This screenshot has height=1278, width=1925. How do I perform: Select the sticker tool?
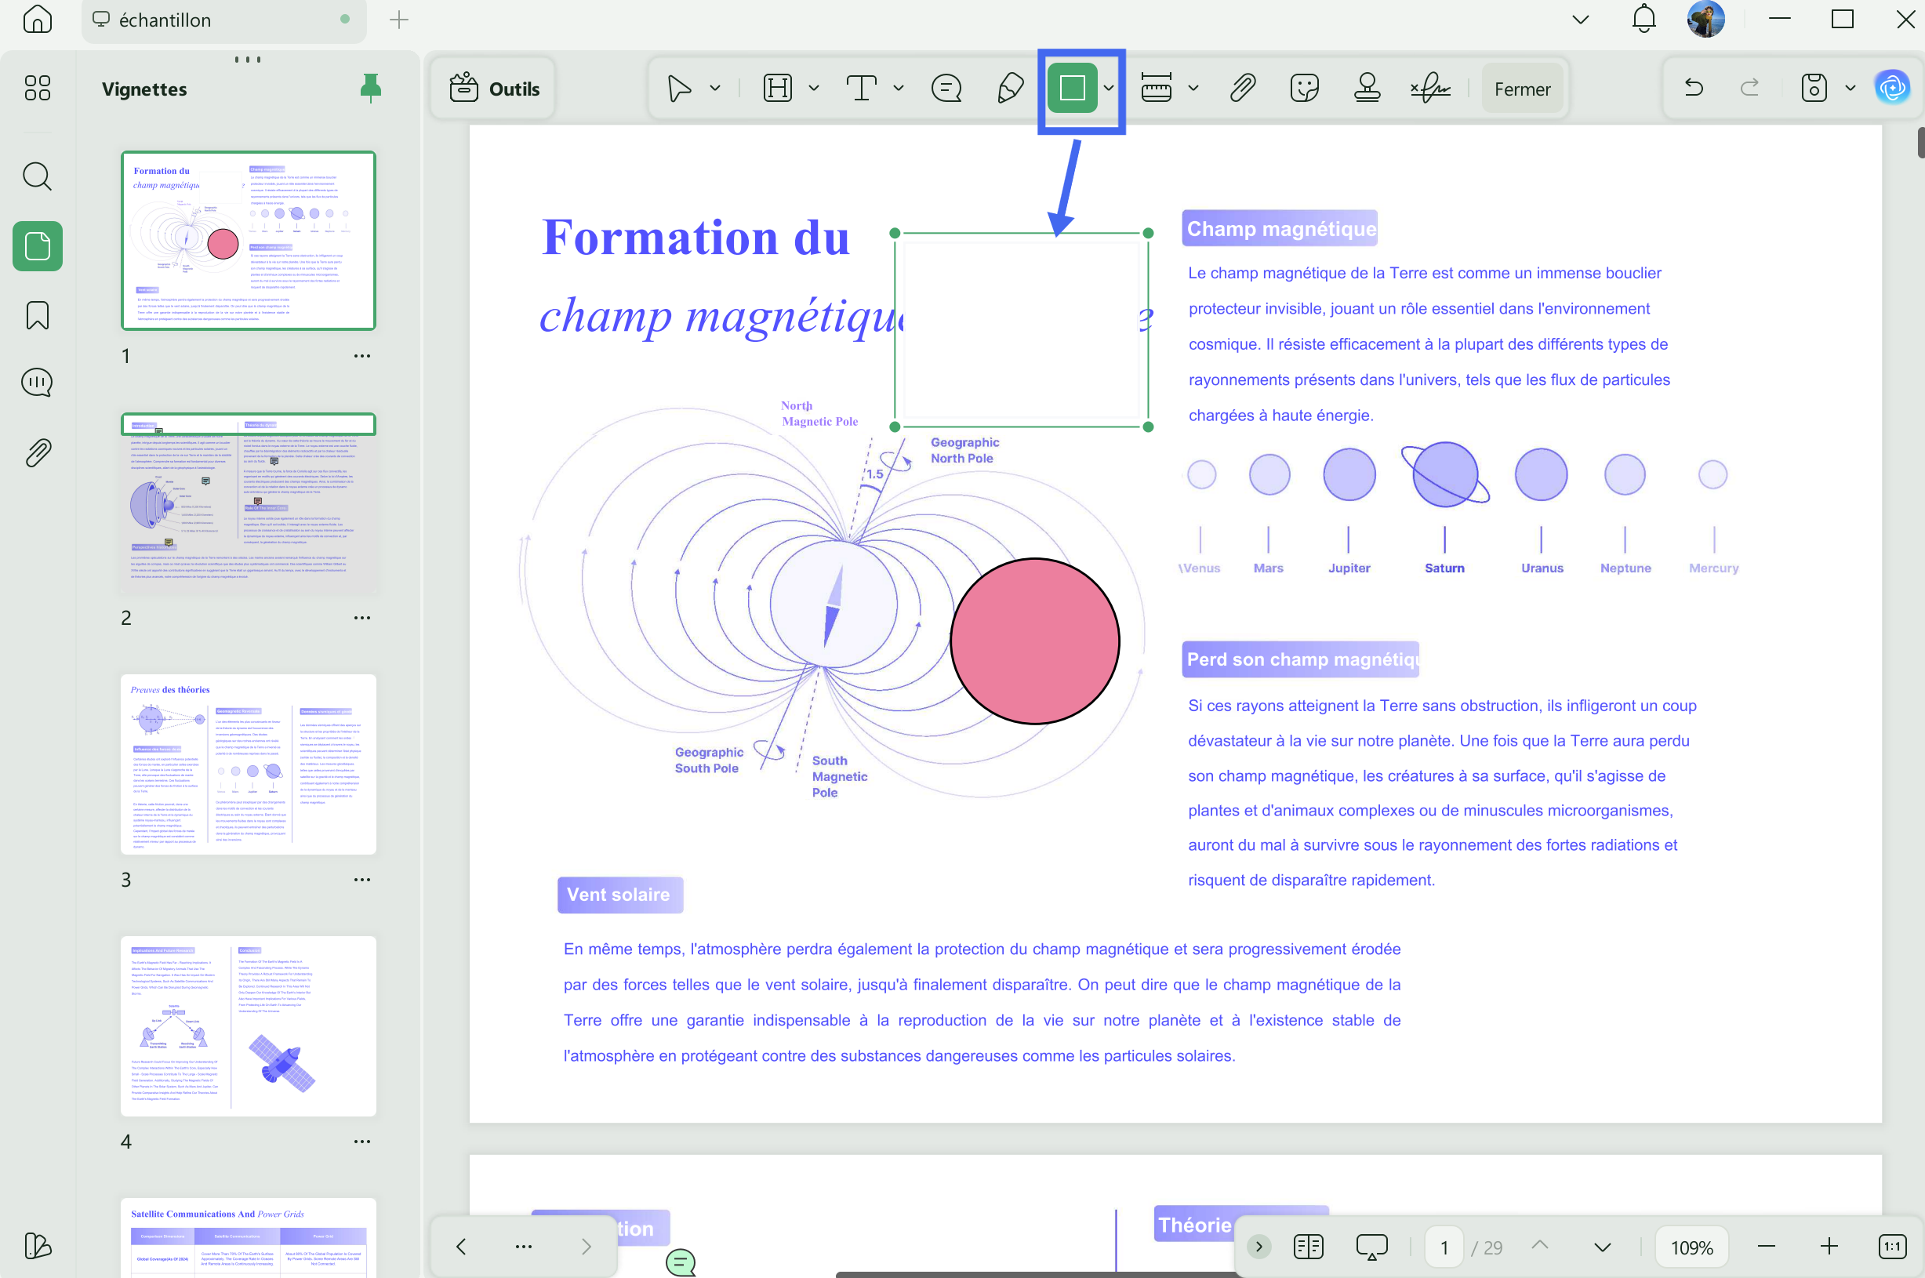[x=1304, y=88]
